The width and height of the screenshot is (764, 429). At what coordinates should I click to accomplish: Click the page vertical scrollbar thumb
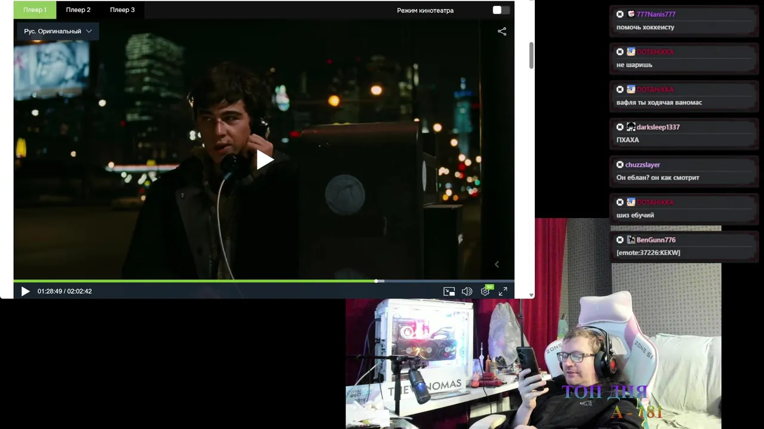[531, 55]
